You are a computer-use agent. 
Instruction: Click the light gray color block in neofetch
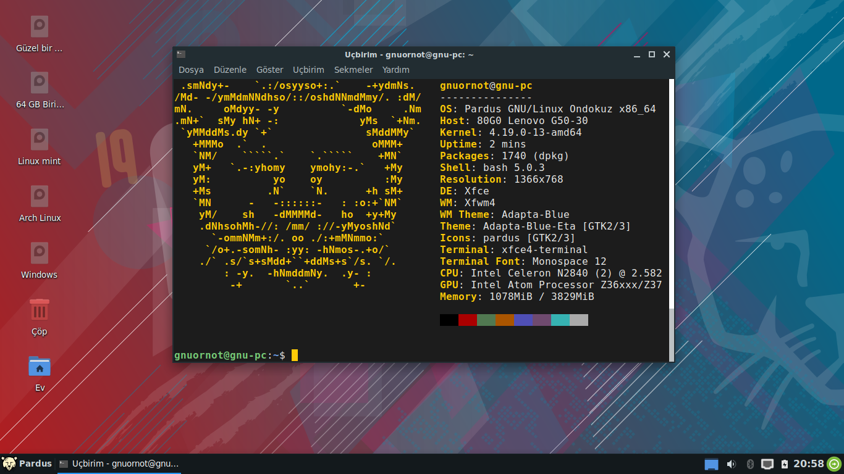point(579,320)
